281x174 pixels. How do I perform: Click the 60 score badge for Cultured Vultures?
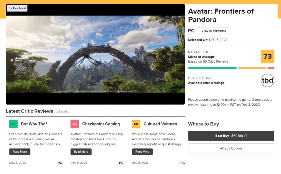(136, 124)
